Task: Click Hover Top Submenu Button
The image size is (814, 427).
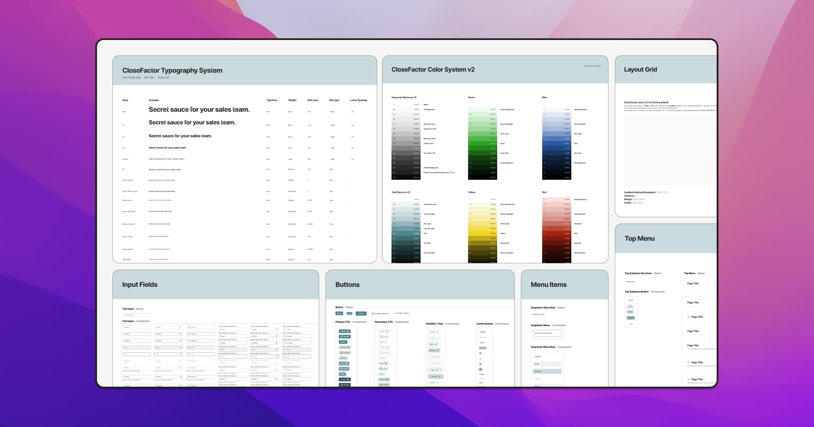Action: pyautogui.click(x=630, y=312)
